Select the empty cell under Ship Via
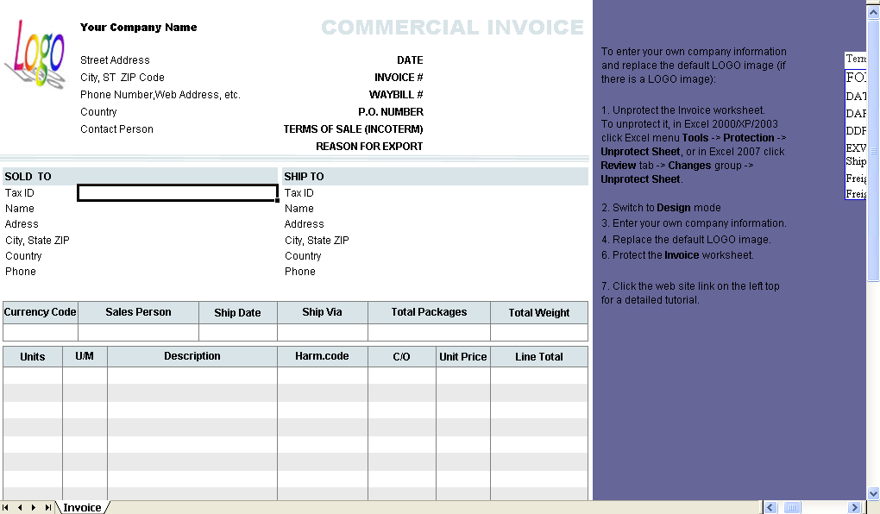The image size is (880, 514). (323, 332)
